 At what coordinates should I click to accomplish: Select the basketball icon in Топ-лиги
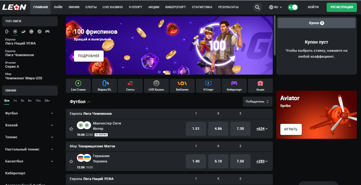point(39,31)
